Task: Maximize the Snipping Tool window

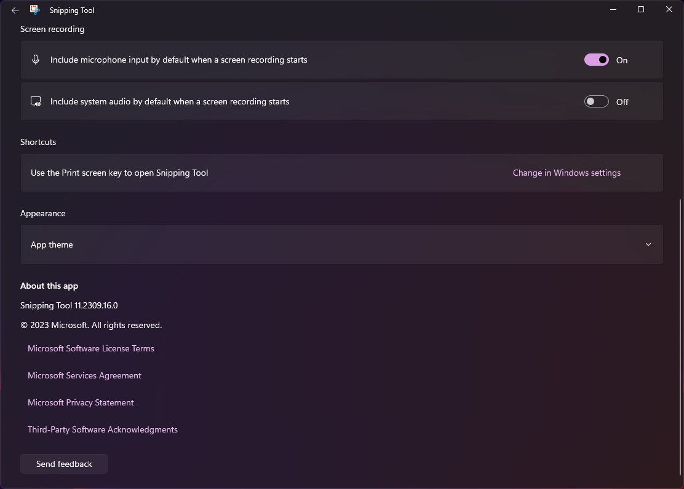Action: click(x=641, y=10)
